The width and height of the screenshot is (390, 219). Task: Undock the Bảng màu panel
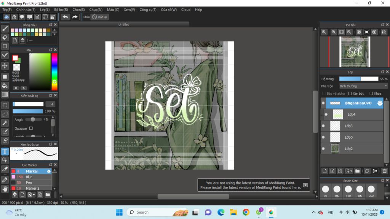(x=51, y=25)
